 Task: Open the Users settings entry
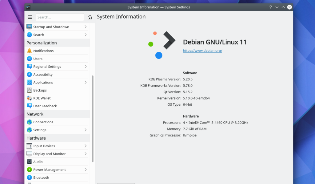coord(57,59)
